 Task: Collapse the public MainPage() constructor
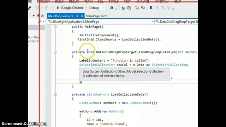pos(55,27)
